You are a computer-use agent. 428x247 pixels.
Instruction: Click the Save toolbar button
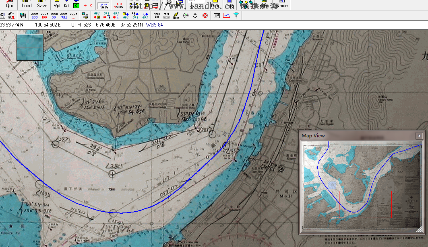point(42,4)
